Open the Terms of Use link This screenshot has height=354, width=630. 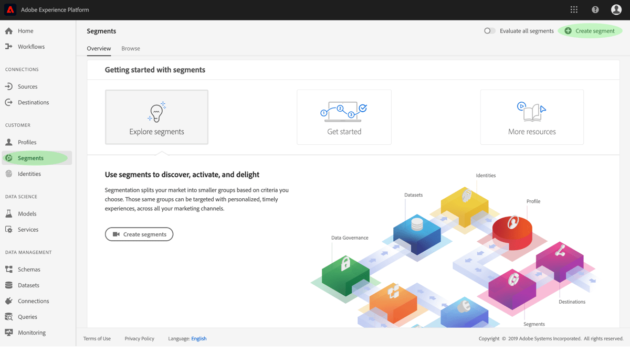tap(97, 338)
